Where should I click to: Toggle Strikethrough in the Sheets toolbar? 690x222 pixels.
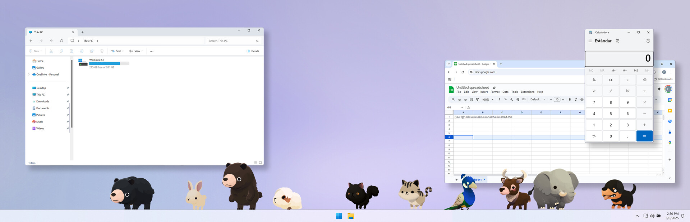tap(582, 100)
